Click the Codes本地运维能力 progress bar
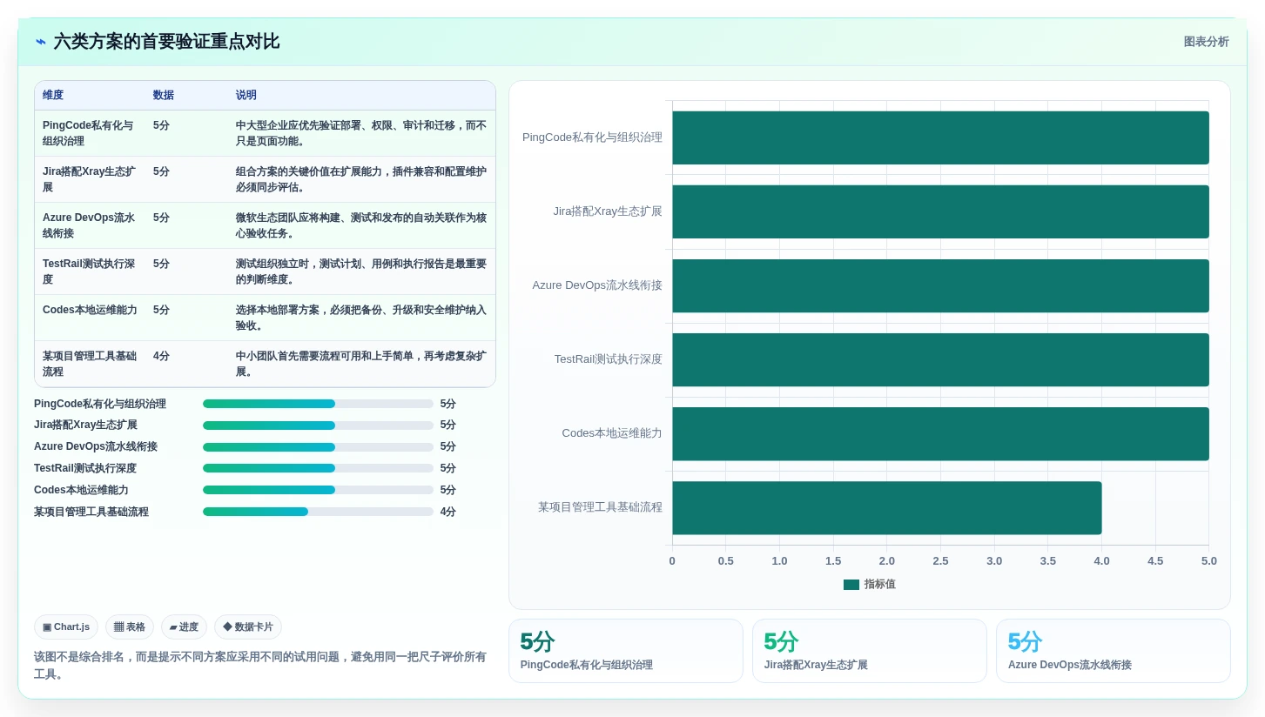 point(318,490)
